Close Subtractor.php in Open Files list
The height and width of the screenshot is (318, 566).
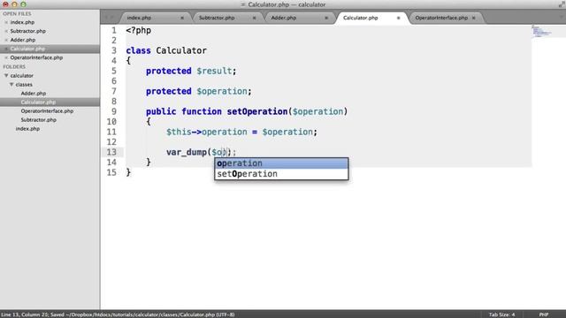[x=6, y=31]
